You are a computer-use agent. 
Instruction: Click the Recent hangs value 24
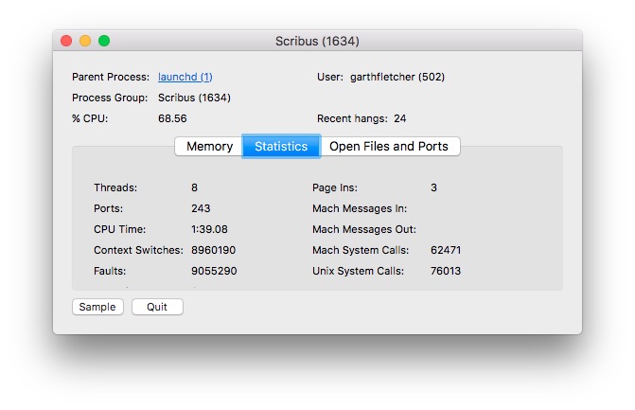pos(400,118)
